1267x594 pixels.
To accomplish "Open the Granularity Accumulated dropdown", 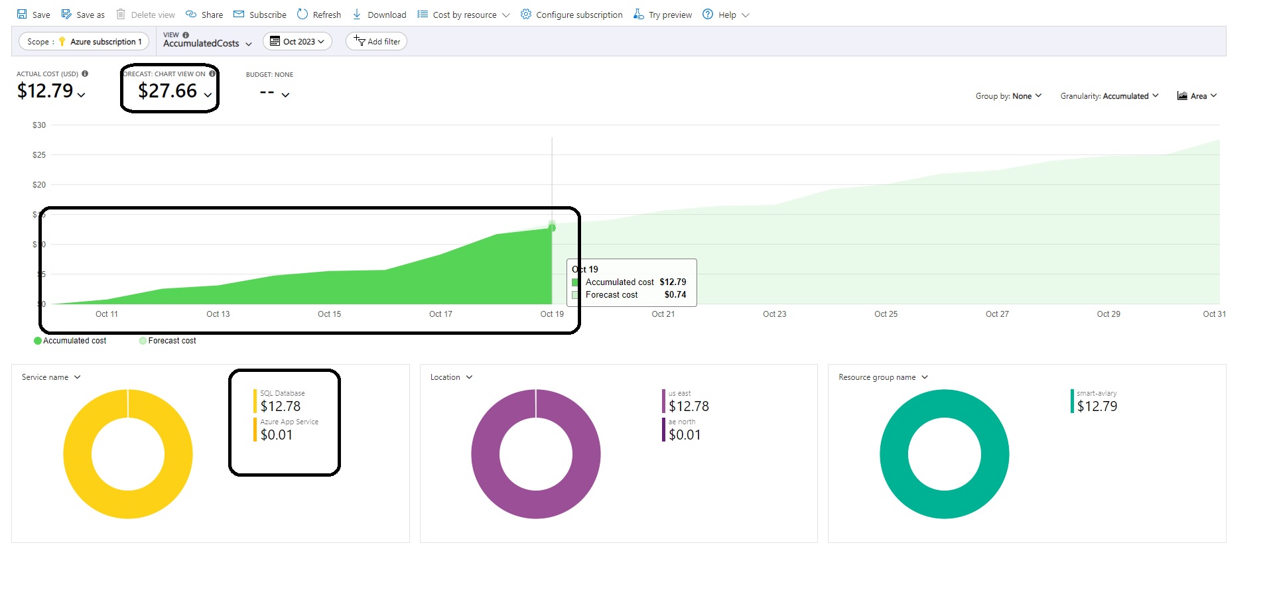I will (x=1110, y=96).
